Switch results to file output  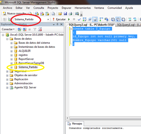(x=123, y=19)
